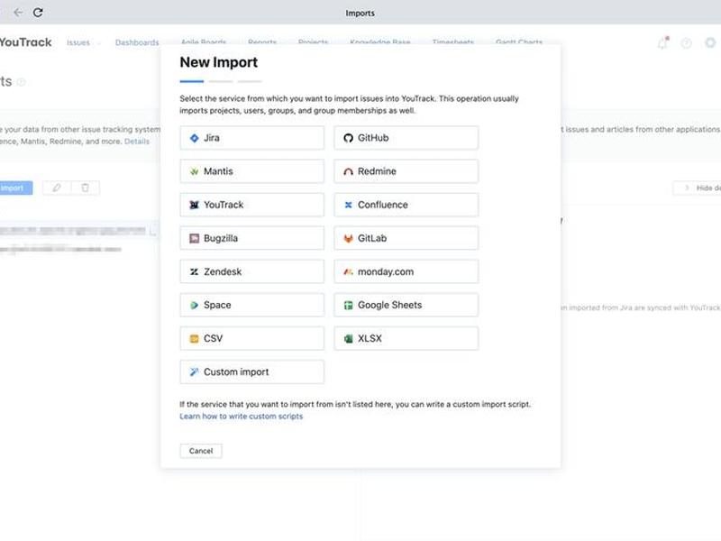Cancel the New Import dialog

201,451
